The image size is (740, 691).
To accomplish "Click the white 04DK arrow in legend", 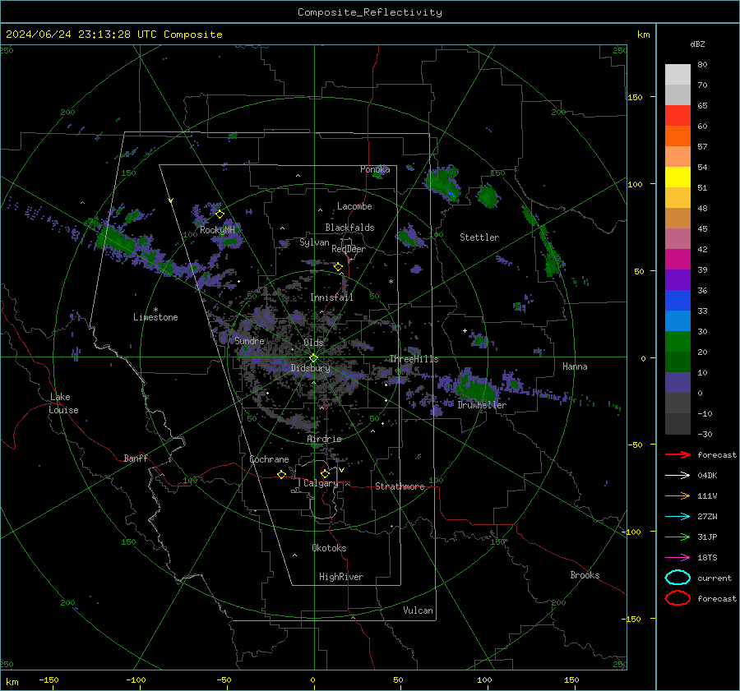I will [x=678, y=476].
